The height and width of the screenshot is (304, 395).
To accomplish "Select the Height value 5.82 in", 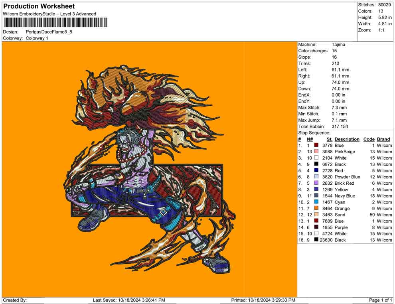I will pyautogui.click(x=385, y=18).
